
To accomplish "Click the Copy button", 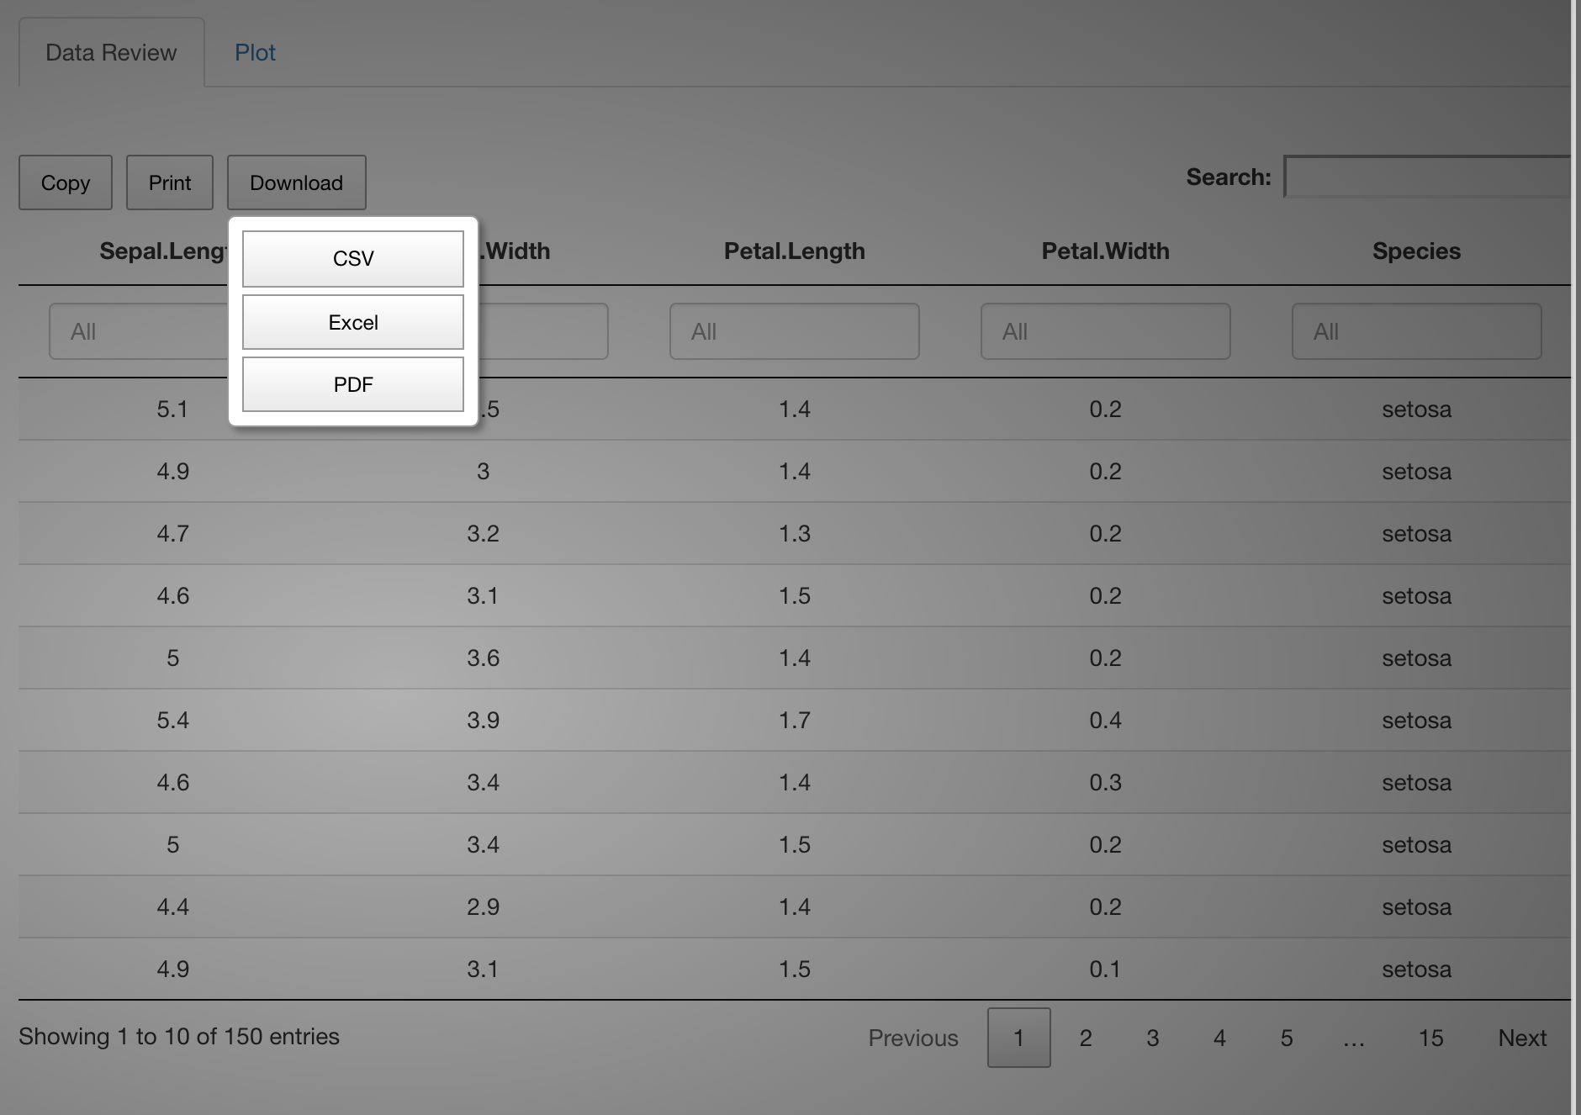I will pos(66,182).
